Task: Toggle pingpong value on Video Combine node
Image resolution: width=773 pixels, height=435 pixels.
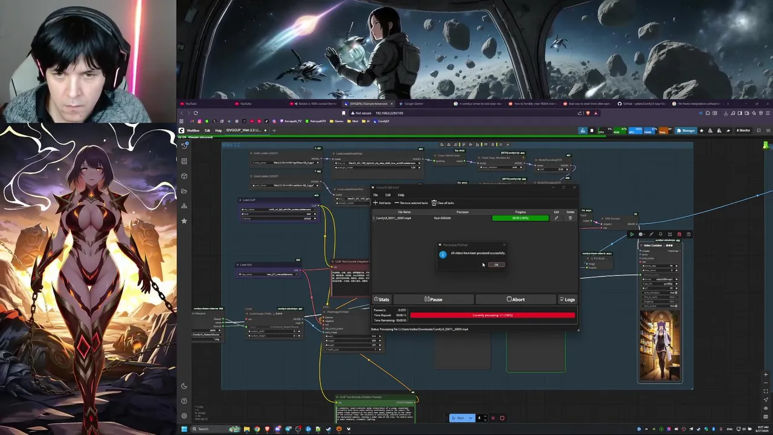Action: tap(659, 301)
